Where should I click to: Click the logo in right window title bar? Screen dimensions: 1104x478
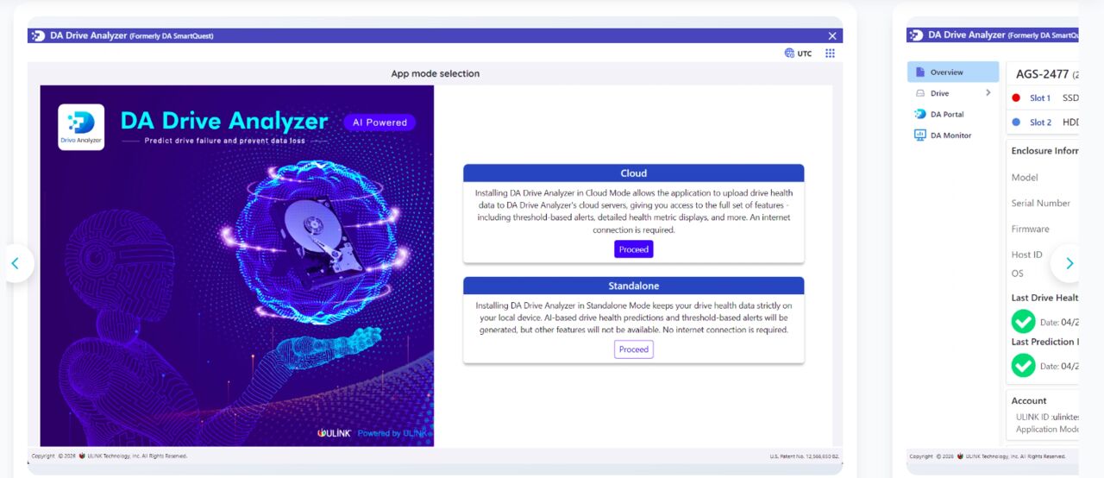pyautogui.click(x=916, y=35)
